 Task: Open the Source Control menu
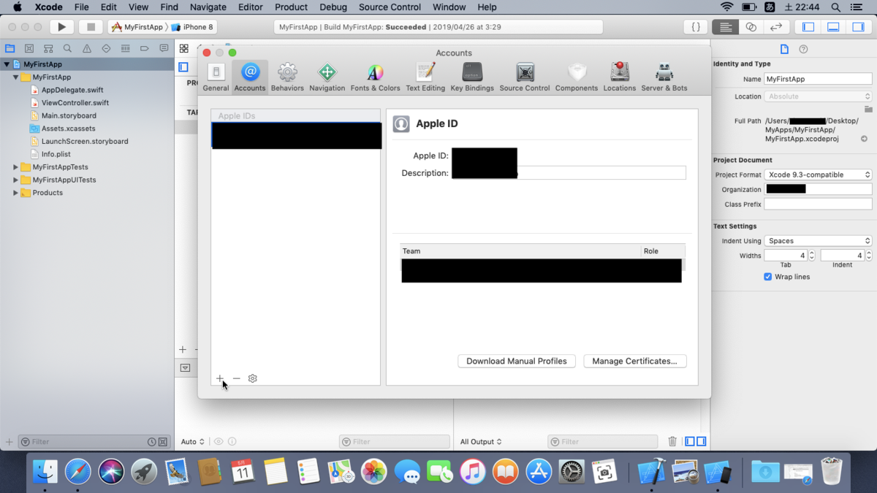[x=390, y=7]
